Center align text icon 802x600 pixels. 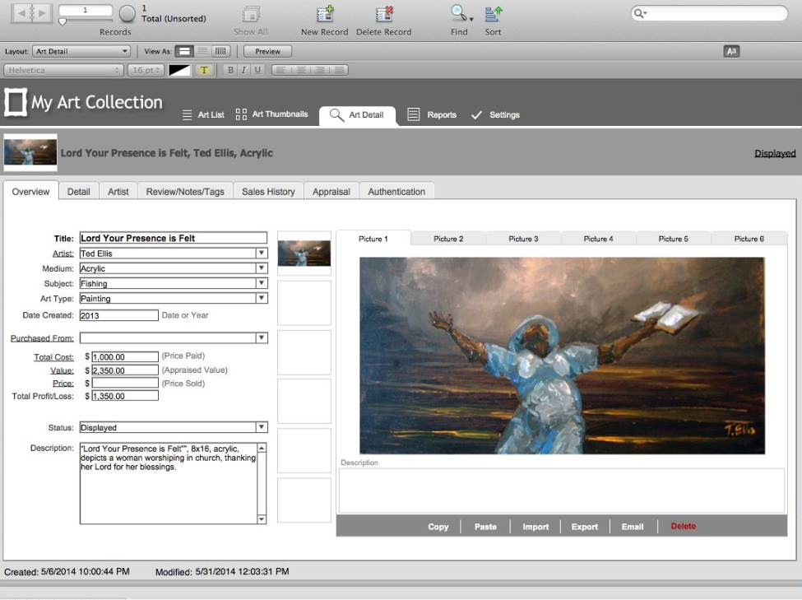pos(301,70)
